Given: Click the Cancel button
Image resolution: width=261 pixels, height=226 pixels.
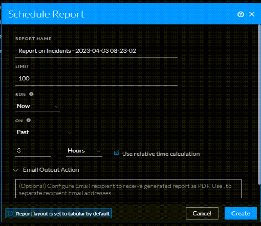Looking at the screenshot, I should (x=202, y=213).
